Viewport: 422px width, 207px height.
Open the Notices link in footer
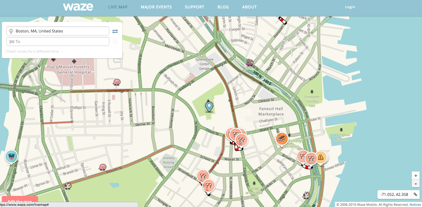(415, 205)
